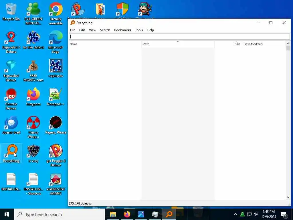293x220 pixels.
Task: Open the Edit menu
Action: click(x=82, y=30)
